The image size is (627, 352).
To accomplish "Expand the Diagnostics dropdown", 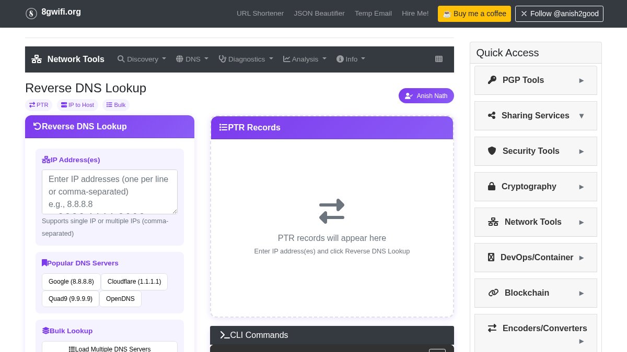I will pyautogui.click(x=246, y=59).
